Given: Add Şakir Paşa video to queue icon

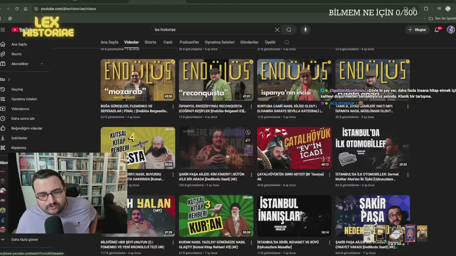Looking at the screenshot, I should coord(248,141).
